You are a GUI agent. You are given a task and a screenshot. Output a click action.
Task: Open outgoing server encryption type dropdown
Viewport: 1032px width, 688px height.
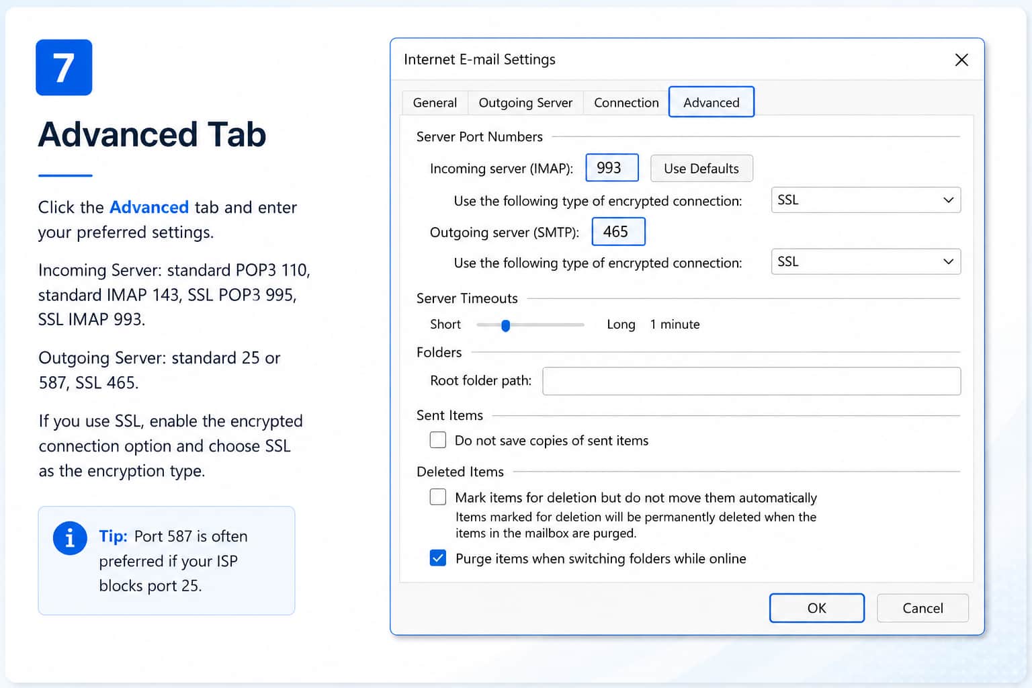866,262
